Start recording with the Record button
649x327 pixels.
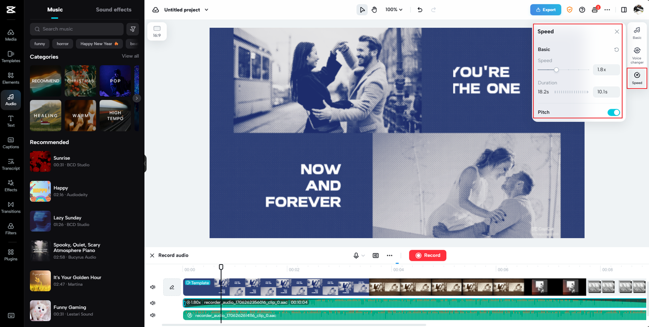(x=427, y=256)
